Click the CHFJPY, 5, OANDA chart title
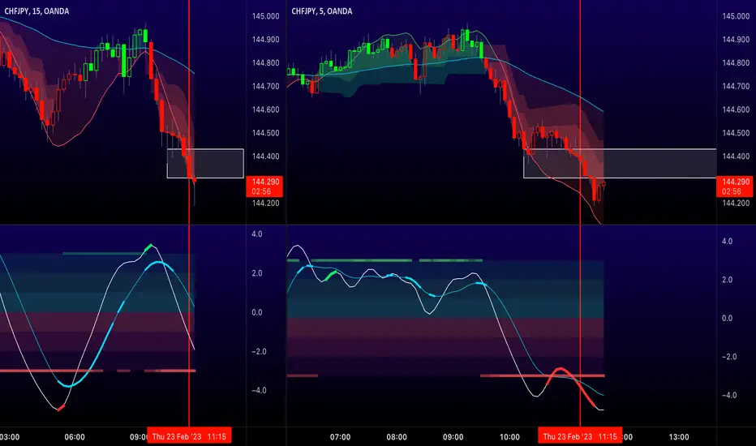 coord(321,11)
